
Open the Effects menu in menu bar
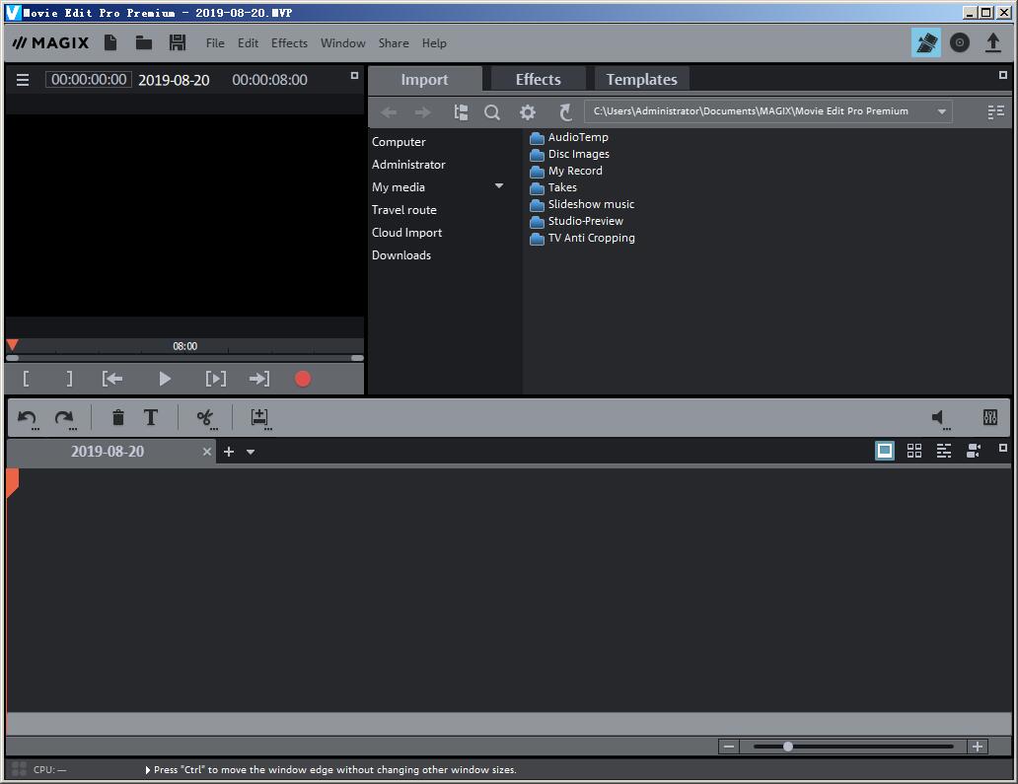(x=289, y=42)
